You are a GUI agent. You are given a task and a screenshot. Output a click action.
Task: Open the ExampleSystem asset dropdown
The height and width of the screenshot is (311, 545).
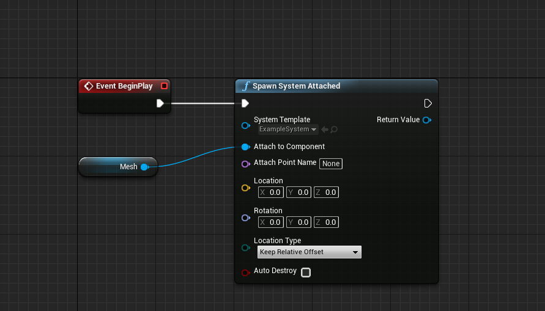(288, 129)
